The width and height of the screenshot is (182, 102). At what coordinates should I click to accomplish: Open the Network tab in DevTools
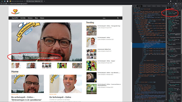pos(154,6)
